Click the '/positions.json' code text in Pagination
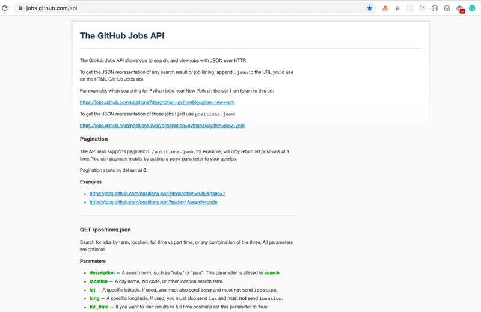 click(173, 152)
